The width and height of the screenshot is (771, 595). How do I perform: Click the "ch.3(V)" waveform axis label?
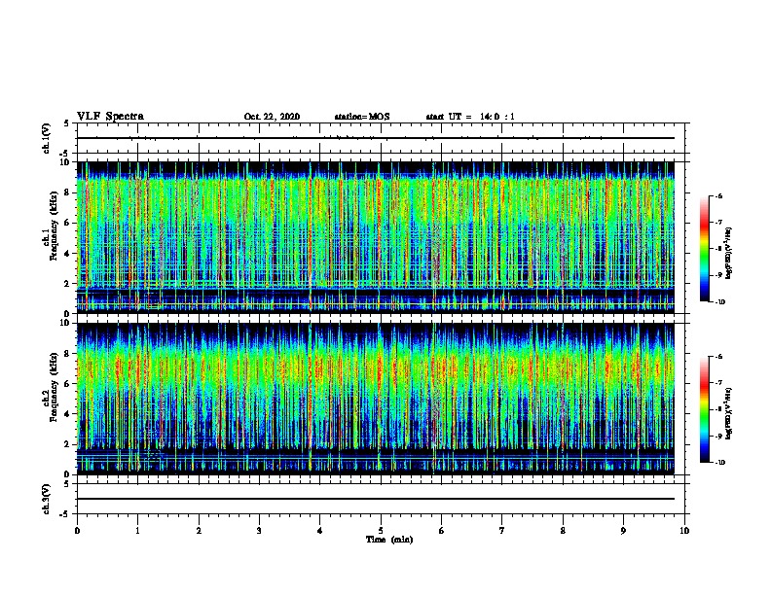coord(47,499)
